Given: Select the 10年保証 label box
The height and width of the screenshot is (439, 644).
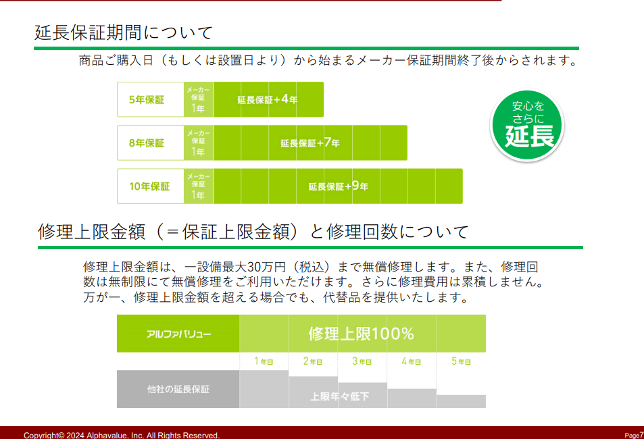Looking at the screenshot, I should pos(150,186).
